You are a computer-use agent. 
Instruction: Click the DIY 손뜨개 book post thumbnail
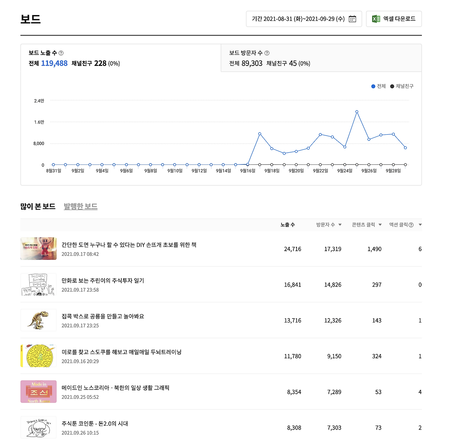[x=38, y=249]
